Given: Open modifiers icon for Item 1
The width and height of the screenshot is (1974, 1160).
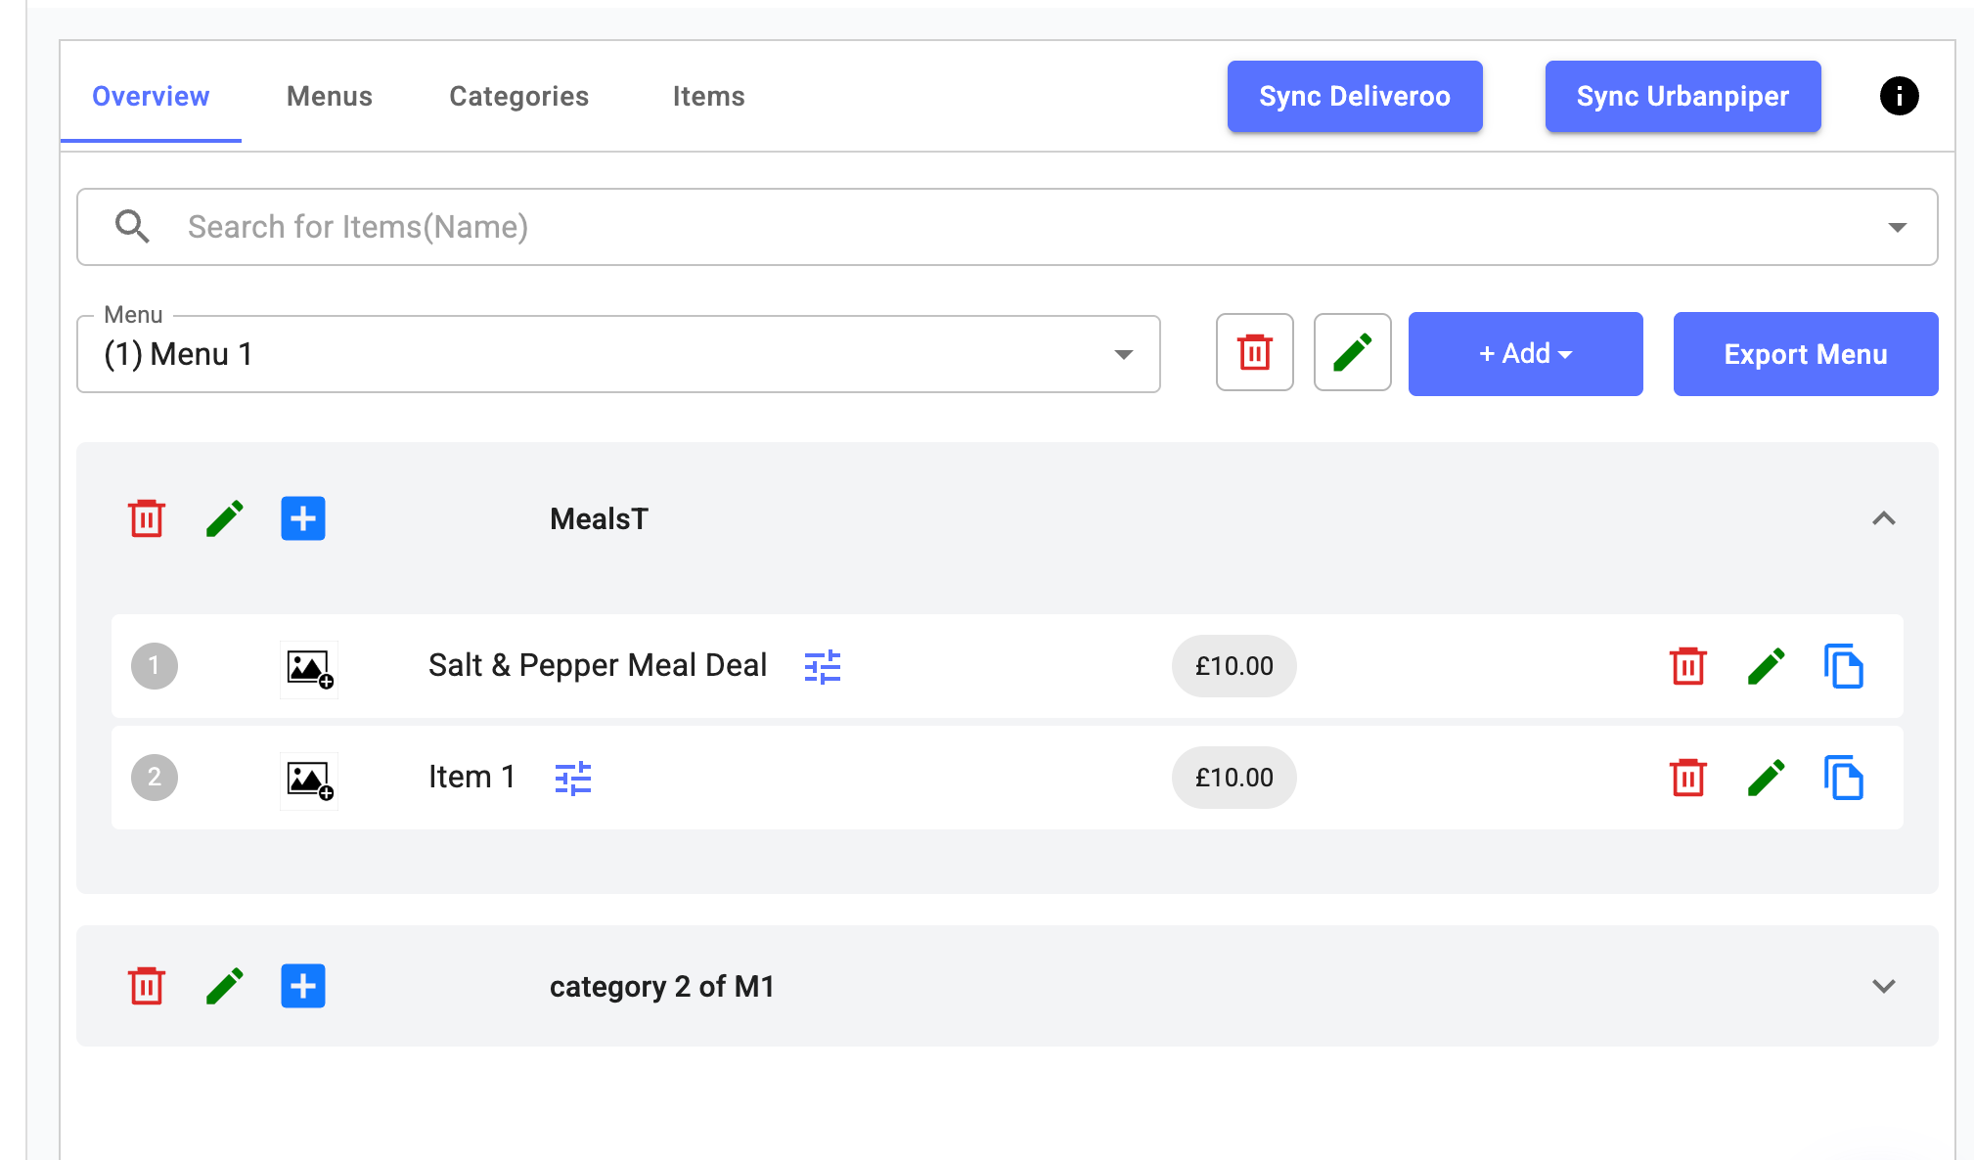Looking at the screenshot, I should pyautogui.click(x=573, y=779).
